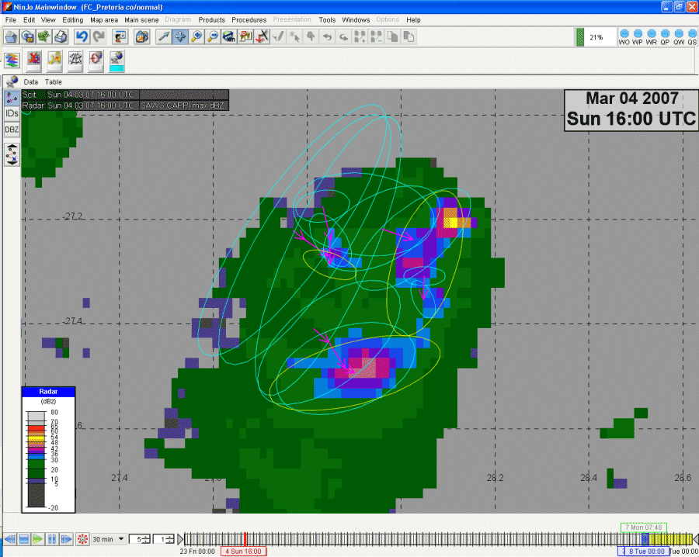Click the 7 Mon 07:48 timeline label
This screenshot has height=557, width=699.
(x=643, y=528)
